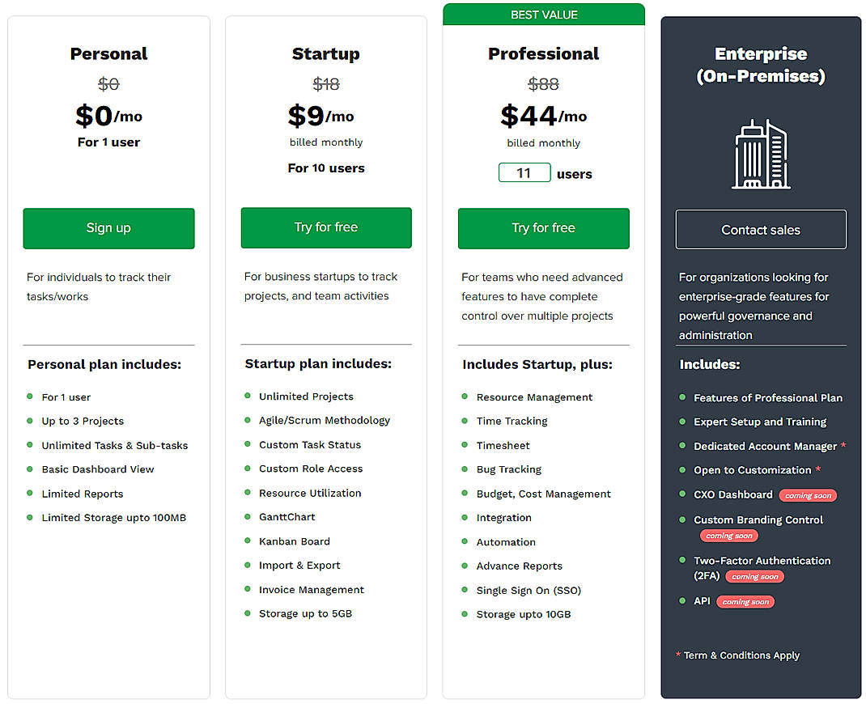Click the 'coming soon' badge under Custom Branding Control

coord(728,535)
